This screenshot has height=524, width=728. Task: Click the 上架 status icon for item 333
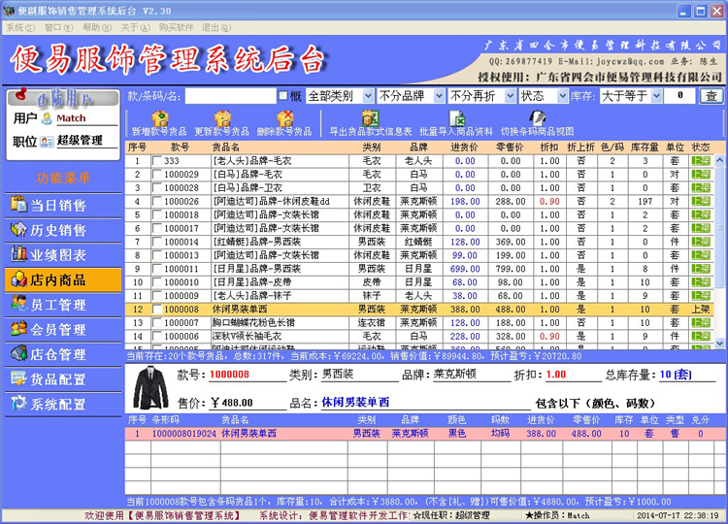tap(701, 161)
